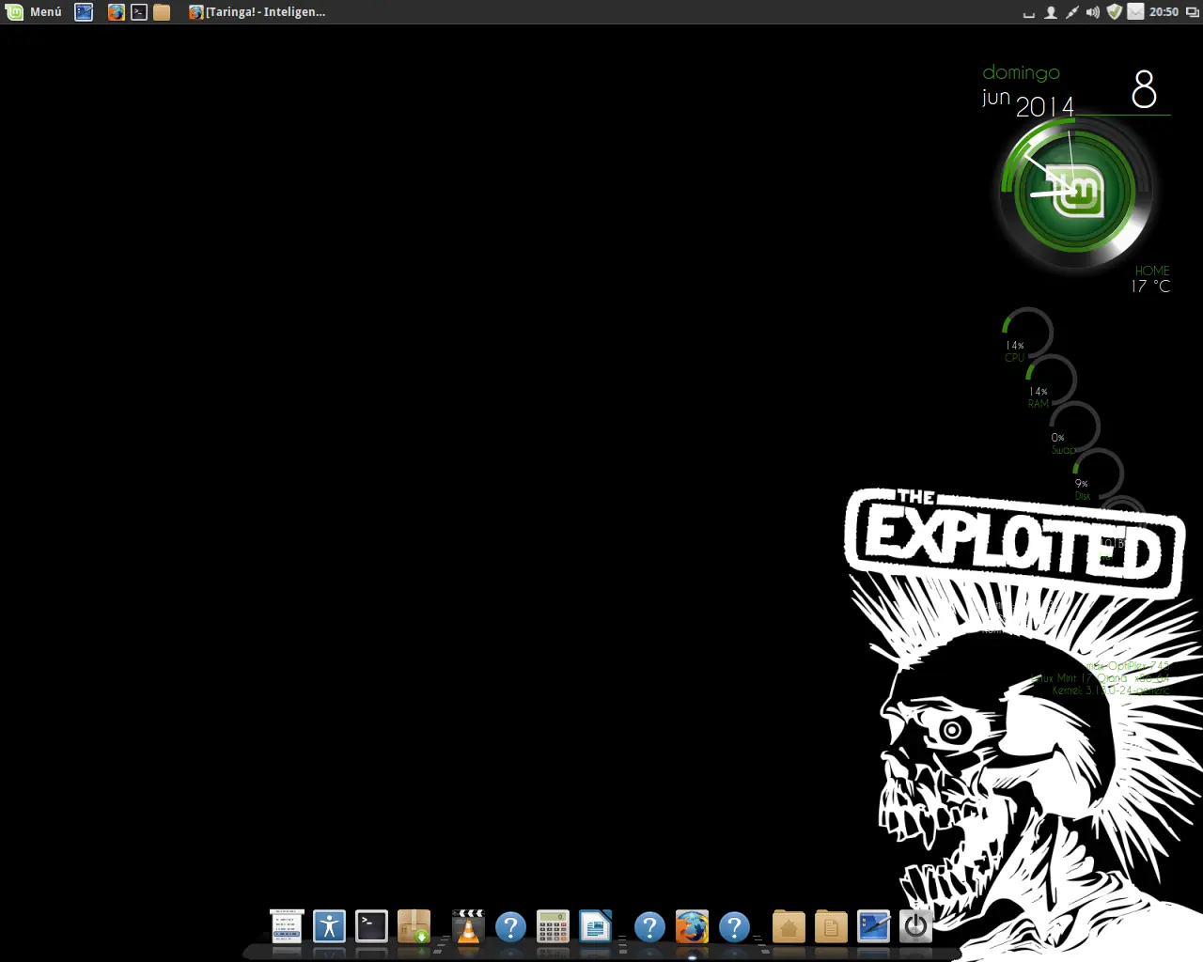This screenshot has width=1203, height=962.
Task: Open accessibility preferences from the dock
Action: pyautogui.click(x=329, y=928)
